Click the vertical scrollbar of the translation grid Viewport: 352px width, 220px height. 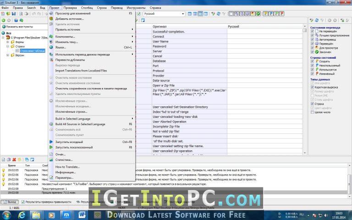click(305, 91)
